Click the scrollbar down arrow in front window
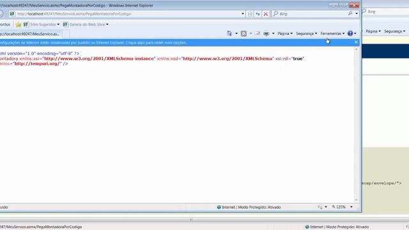The height and width of the screenshot is (230, 409). tap(357, 200)
